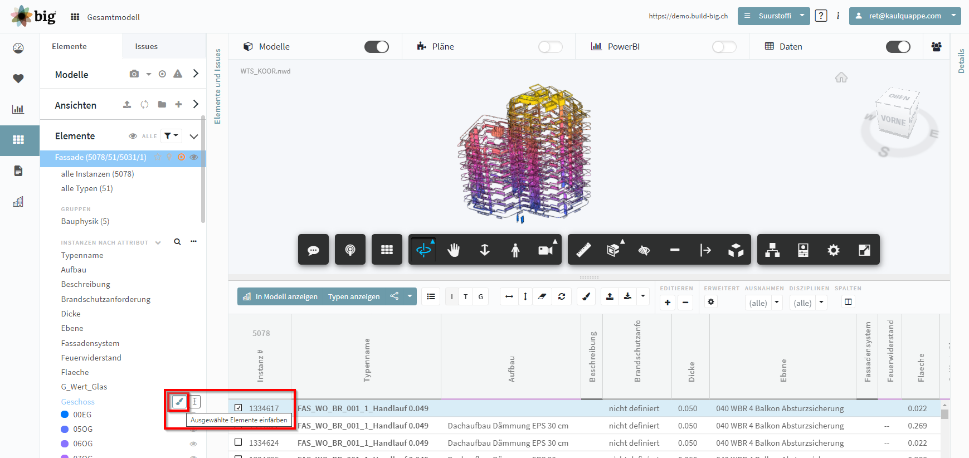Image resolution: width=969 pixels, height=458 pixels.
Task: Check the checkbox for instance 1334624
Action: [238, 442]
